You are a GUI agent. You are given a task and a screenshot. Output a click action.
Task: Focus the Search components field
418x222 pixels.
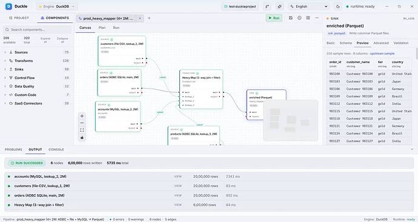38,30
